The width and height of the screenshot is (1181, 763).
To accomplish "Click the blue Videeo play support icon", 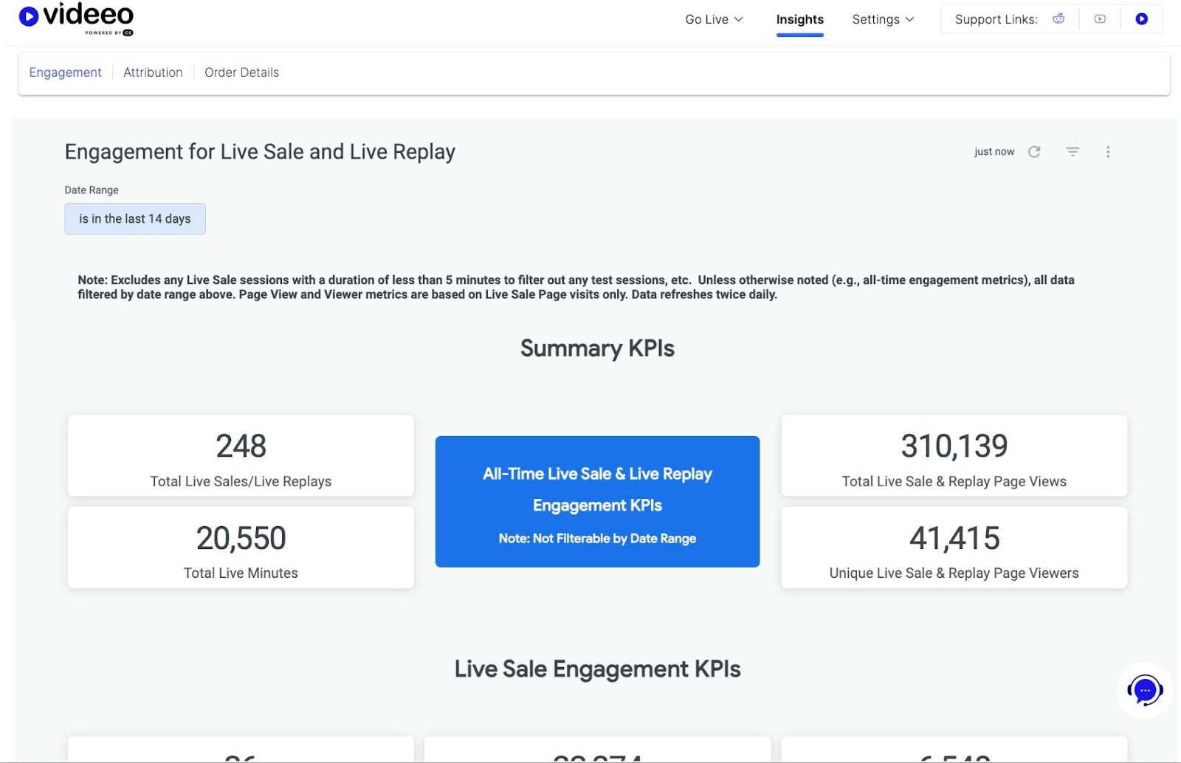I will pyautogui.click(x=1141, y=19).
